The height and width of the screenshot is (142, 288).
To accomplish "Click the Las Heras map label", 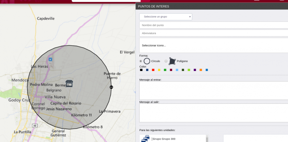I will coord(39,66).
